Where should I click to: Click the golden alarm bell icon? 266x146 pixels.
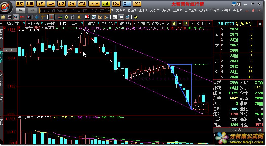coord(79,17)
